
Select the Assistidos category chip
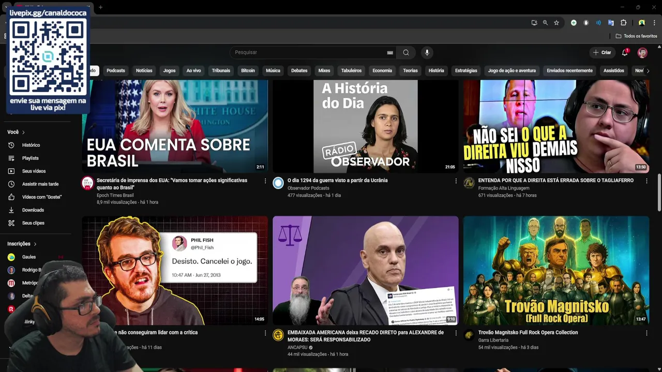click(x=614, y=71)
